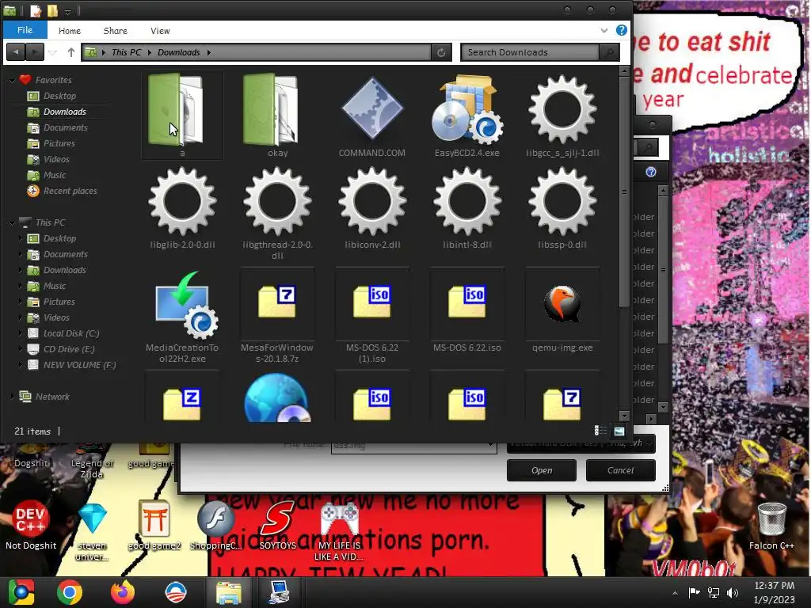Click the Refresh button in address bar

tap(441, 52)
